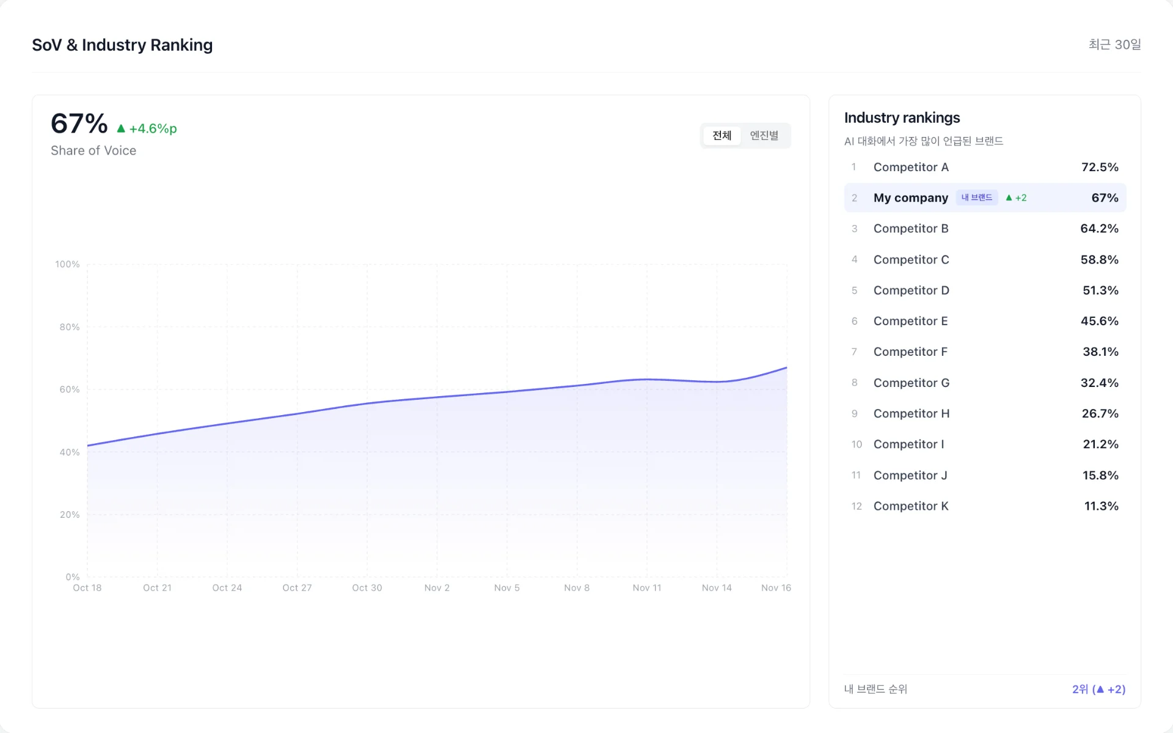The height and width of the screenshot is (733, 1173).
Task: Click the 67% Share of Voice figure
Action: (79, 123)
